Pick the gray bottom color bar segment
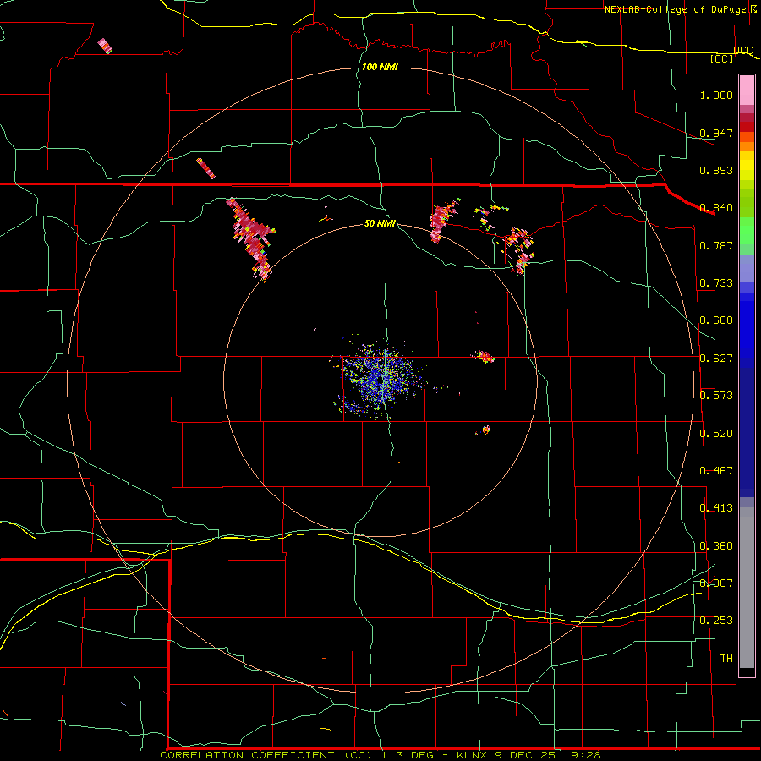This screenshot has width=761, height=761. pos(747,588)
